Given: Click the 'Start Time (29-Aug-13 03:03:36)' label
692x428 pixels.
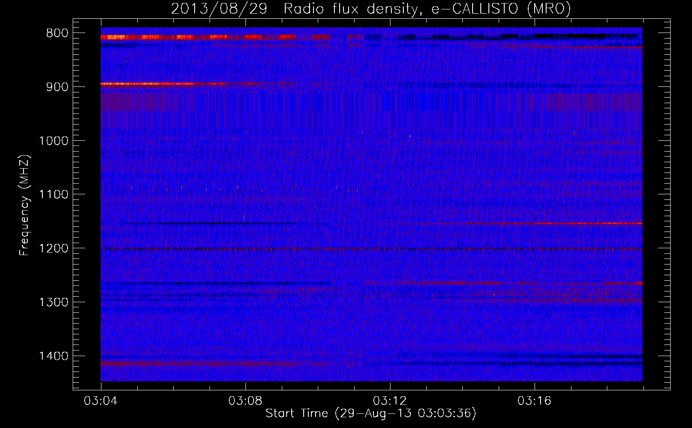Looking at the screenshot, I should (x=371, y=413).
